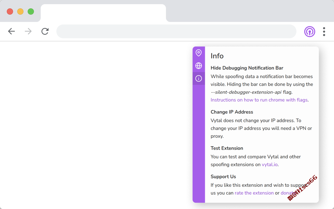
Task: Click the --silent-debugger-extension-api flag text
Action: tap(246, 92)
